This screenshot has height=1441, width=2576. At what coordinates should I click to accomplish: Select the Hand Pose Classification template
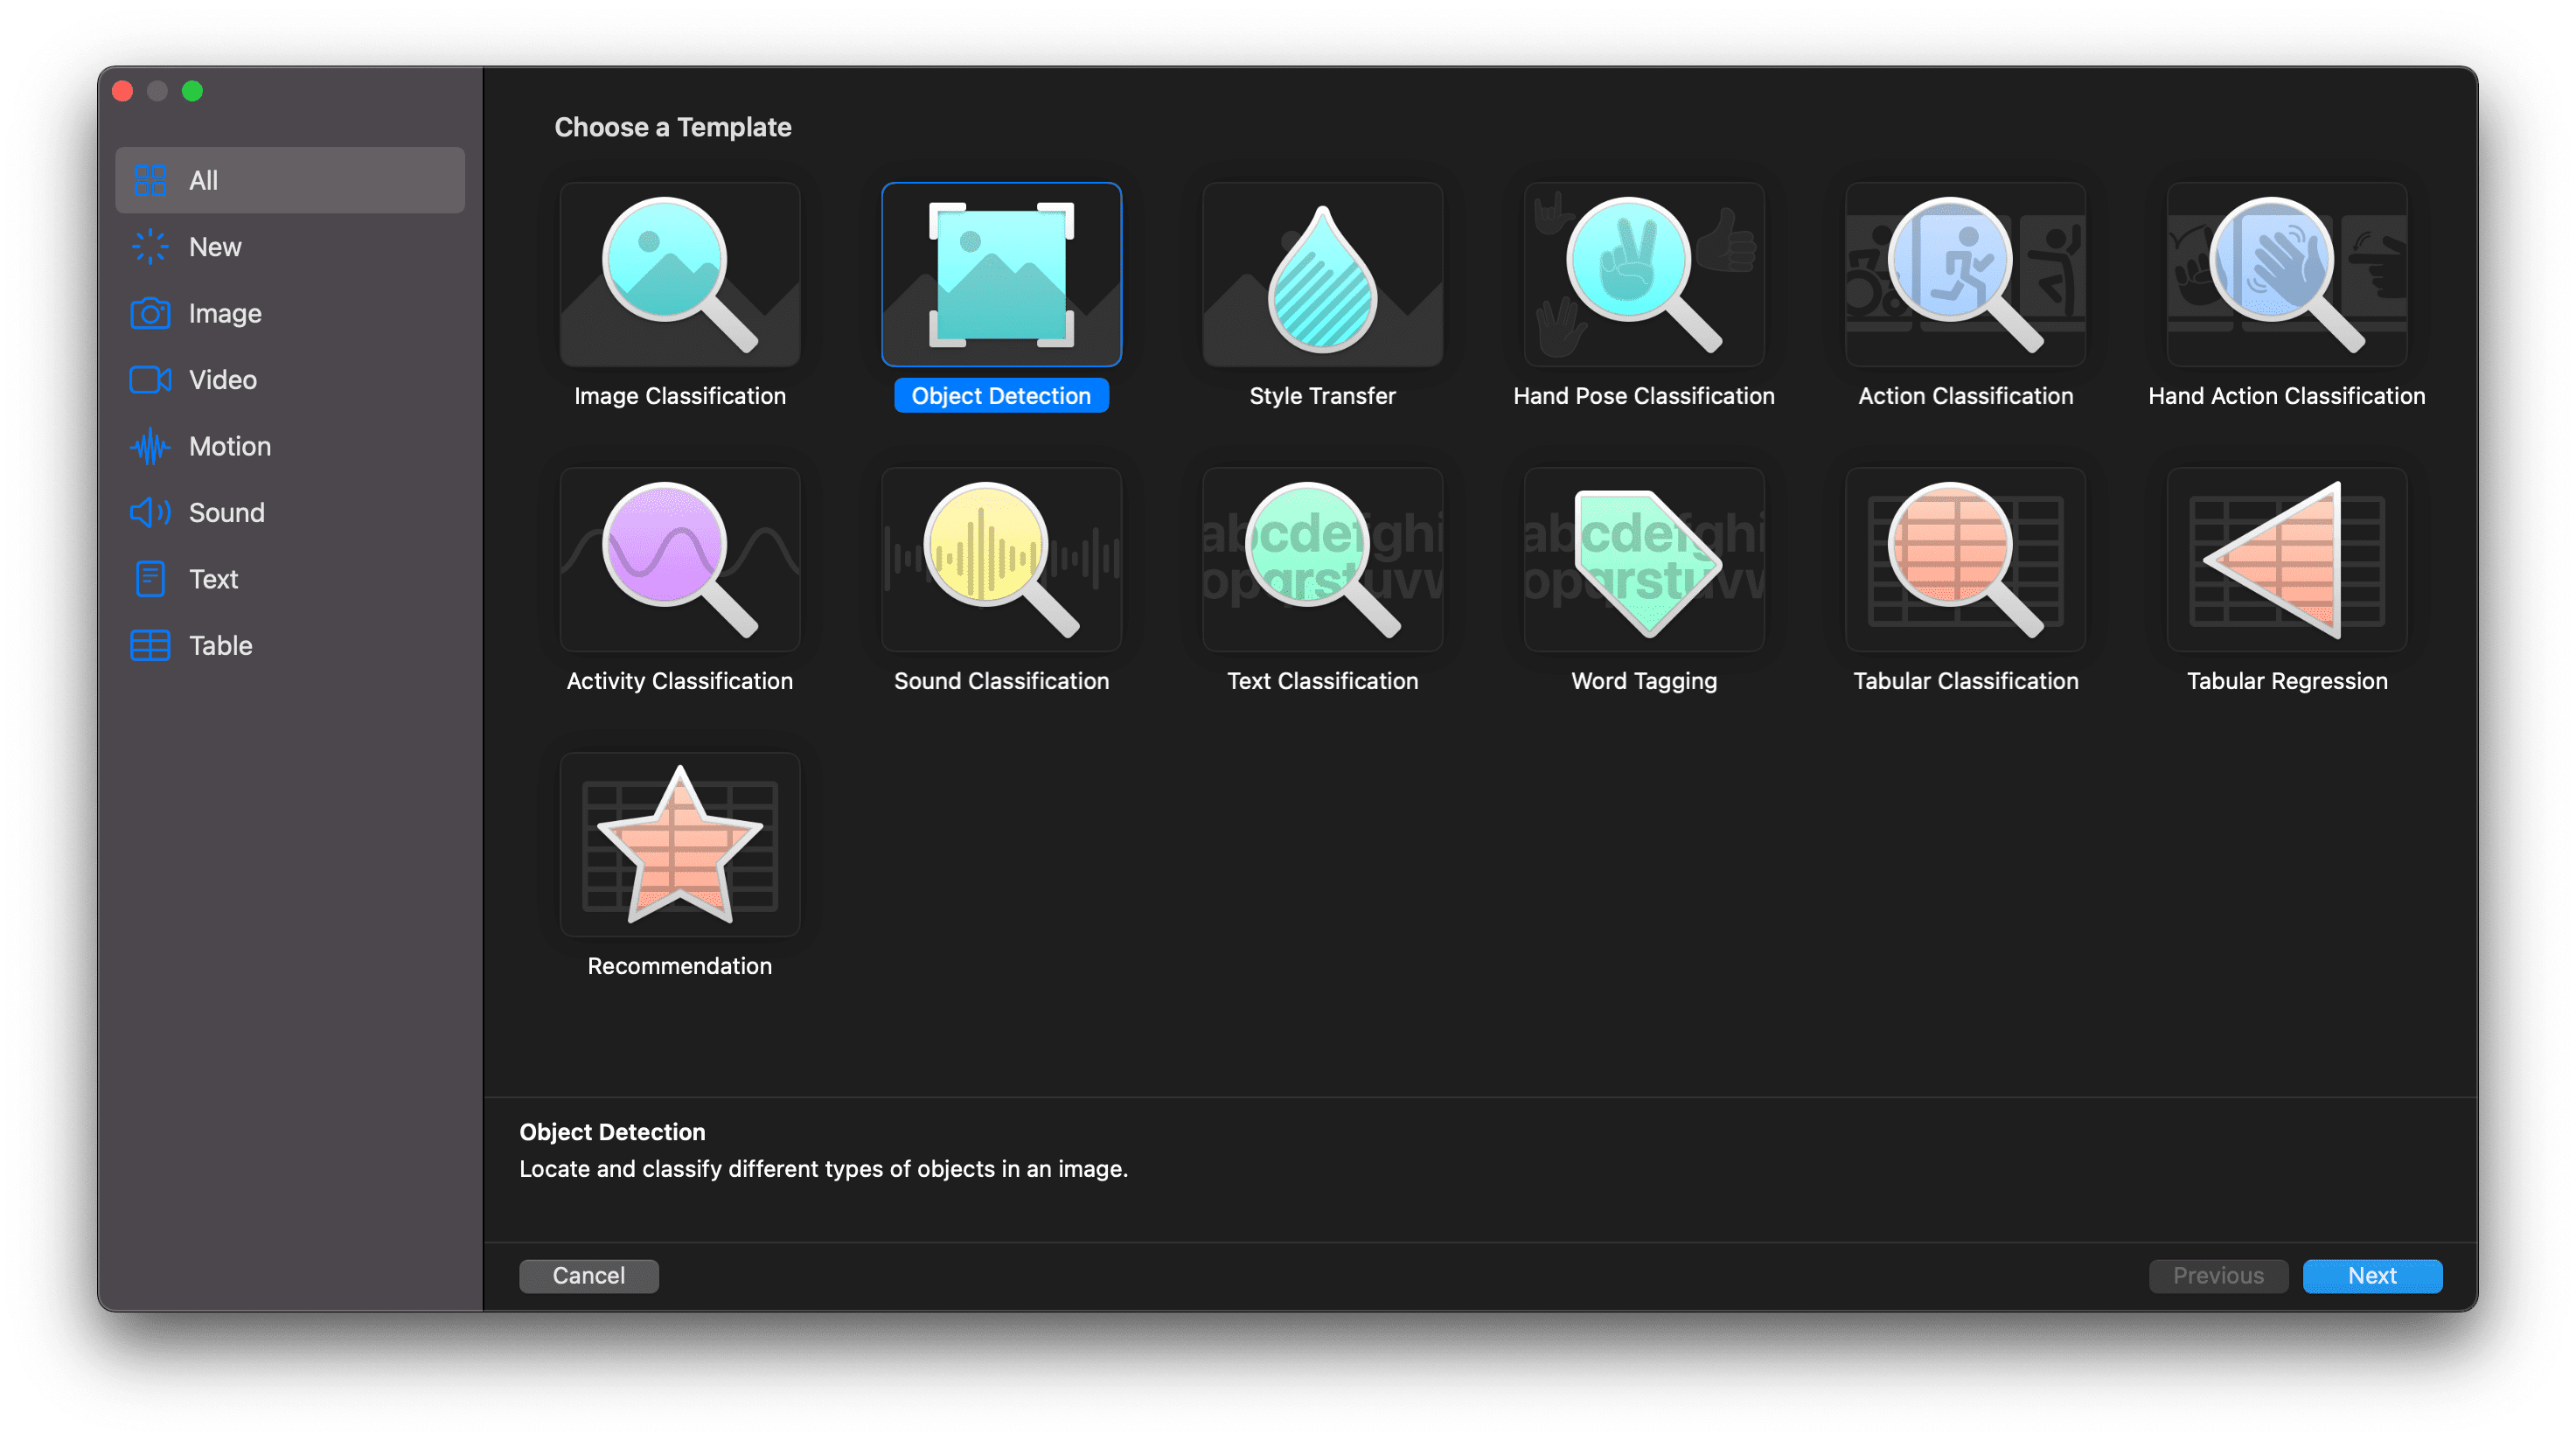click(1643, 275)
